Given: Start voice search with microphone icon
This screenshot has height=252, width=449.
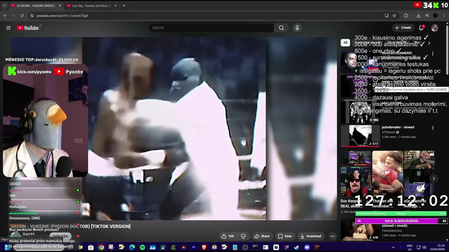Looking at the screenshot, I should point(297,28).
